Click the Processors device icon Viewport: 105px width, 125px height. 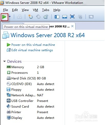click(9, 72)
